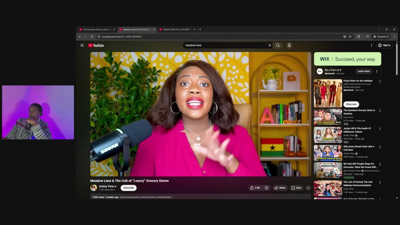Image resolution: width=400 pixels, height=225 pixels.
Task: Click the Wix Succeed your way banner
Action: [x=347, y=59]
